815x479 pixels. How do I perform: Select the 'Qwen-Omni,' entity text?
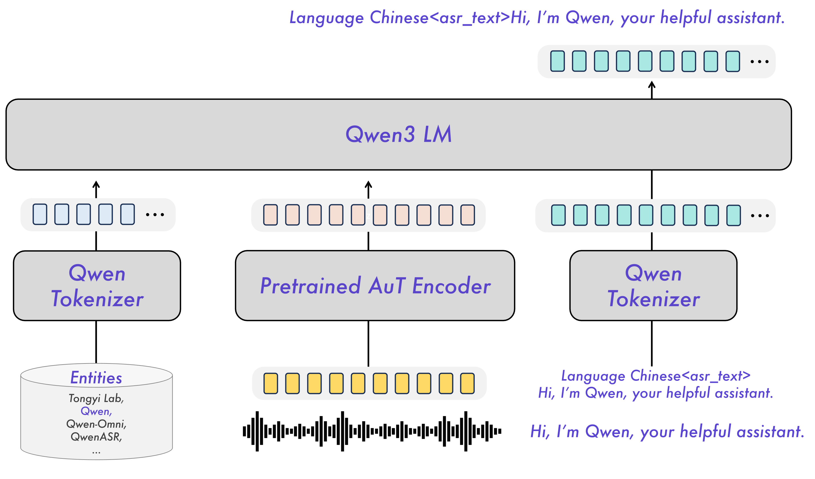click(96, 424)
